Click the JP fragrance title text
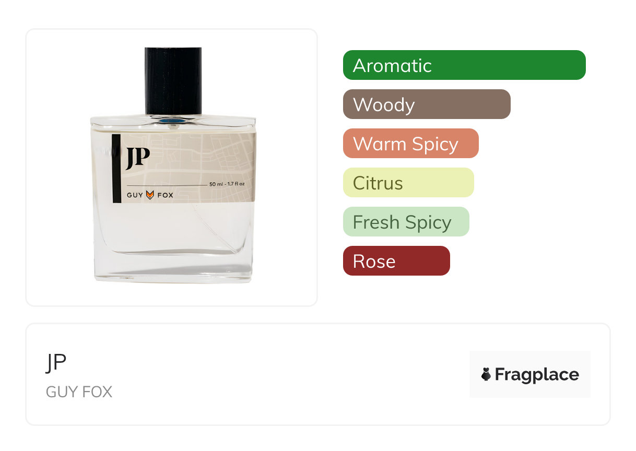 [x=56, y=363]
